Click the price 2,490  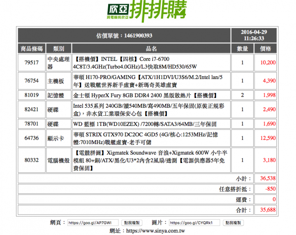pos(269,109)
